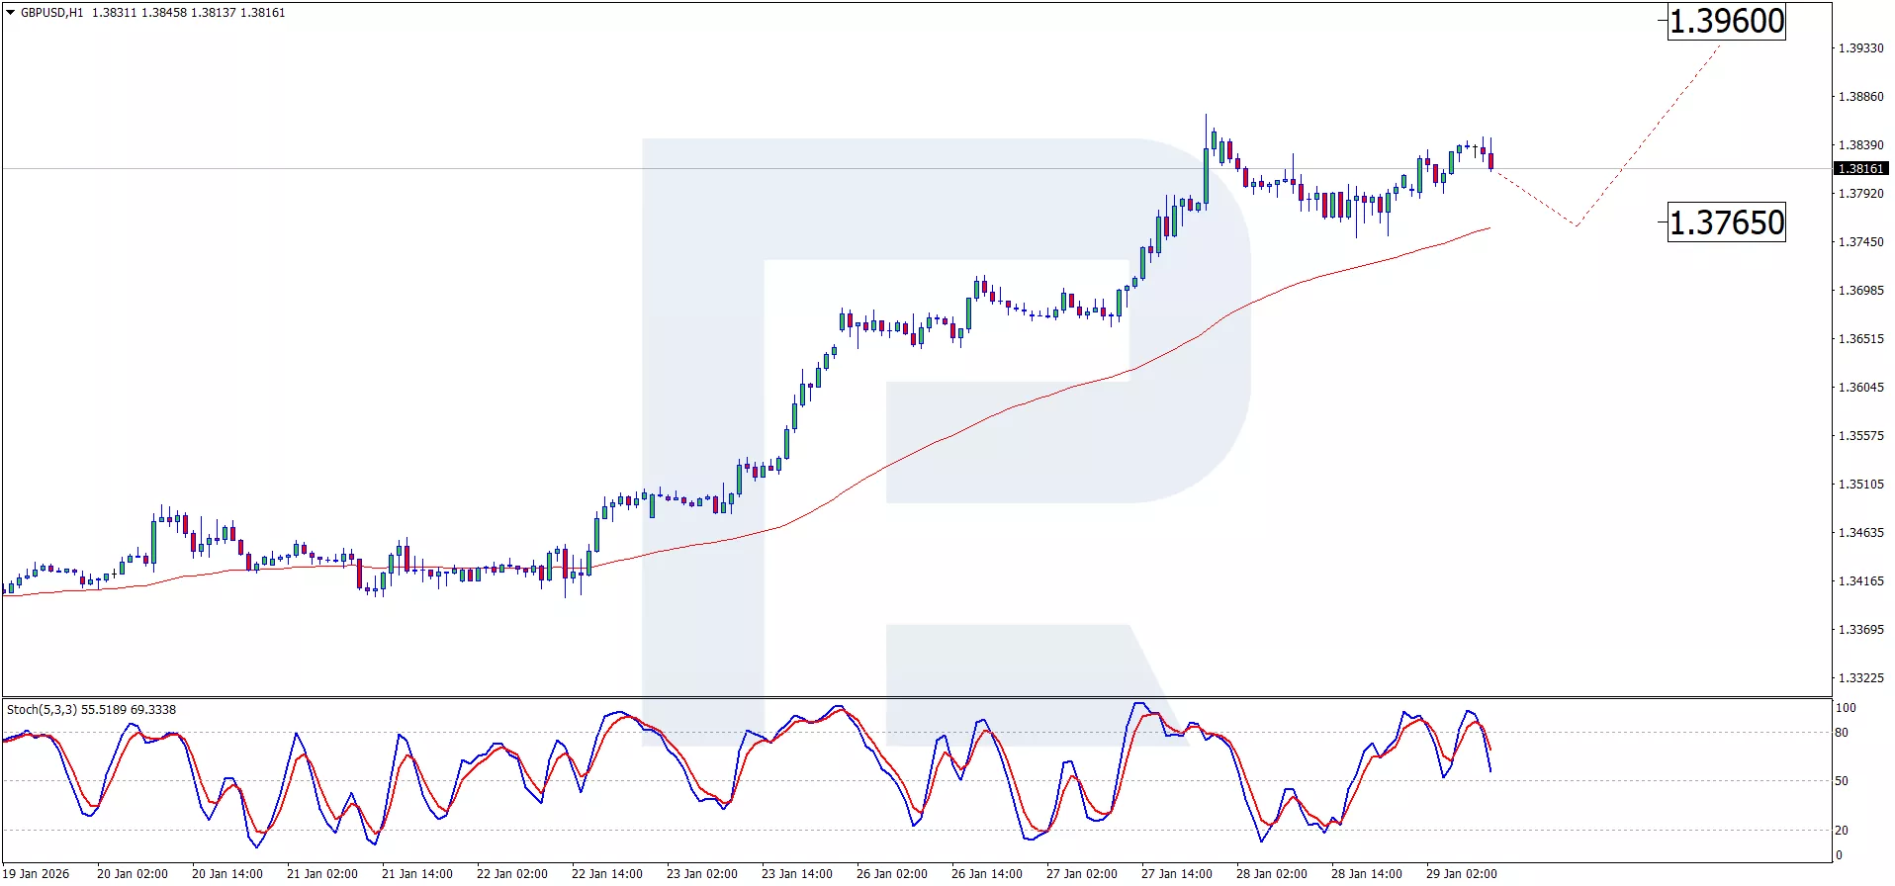Screen dimensions: 1895x886
Task: Click the stochastic 80 level label
Action: point(1841,733)
